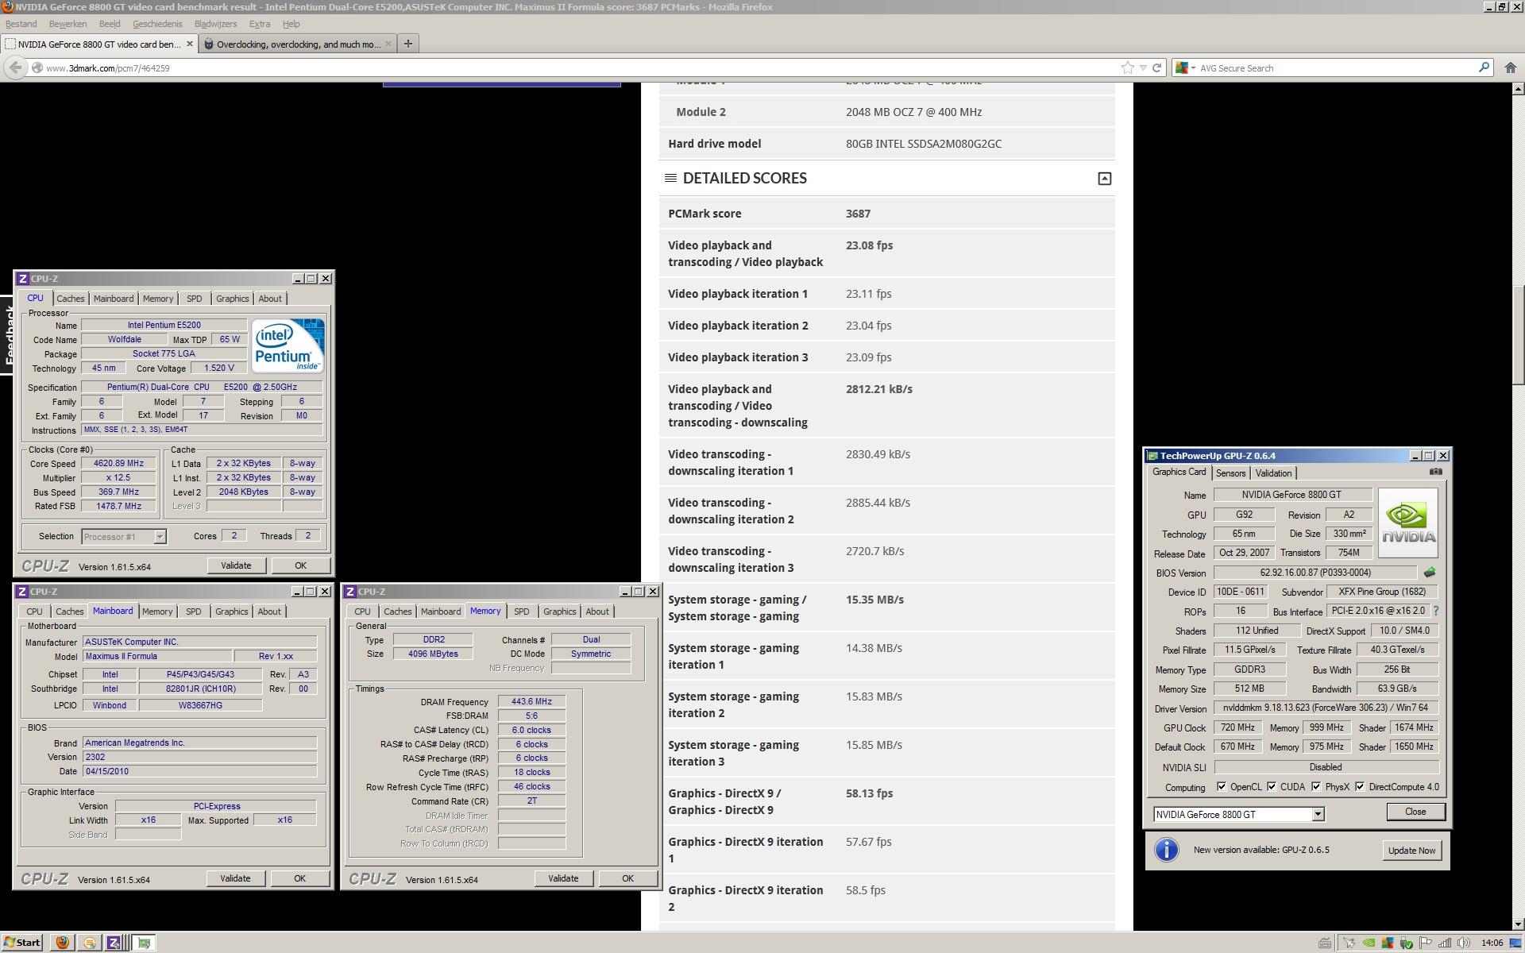Click the scrollbar down arrow

[1519, 924]
